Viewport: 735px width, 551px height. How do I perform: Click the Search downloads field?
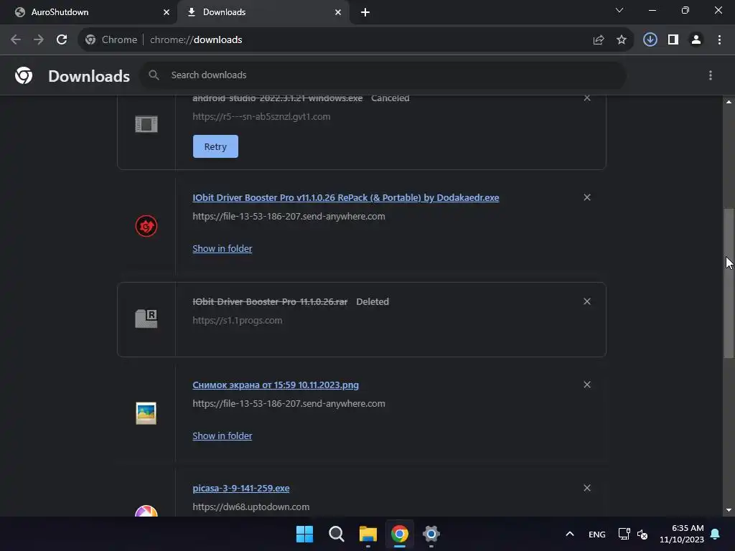point(383,75)
